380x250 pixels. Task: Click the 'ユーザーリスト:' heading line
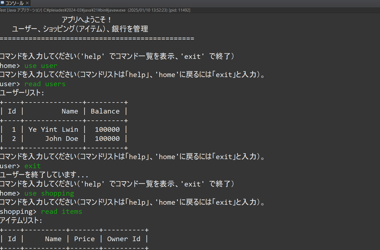coord(22,93)
